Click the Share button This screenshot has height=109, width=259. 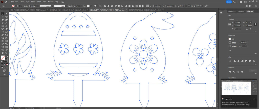click(x=229, y=2)
